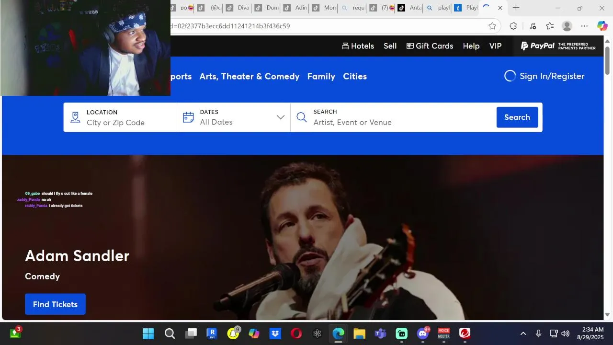This screenshot has width=613, height=345.
Task: Switch to the Anta TikTok tab
Action: (x=409, y=8)
